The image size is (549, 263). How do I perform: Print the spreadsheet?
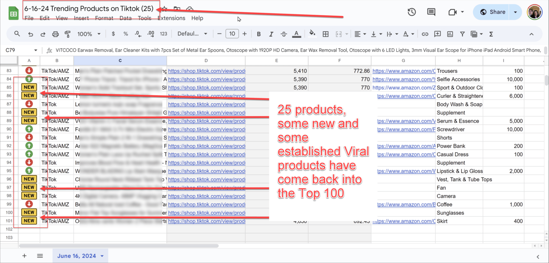coord(55,34)
